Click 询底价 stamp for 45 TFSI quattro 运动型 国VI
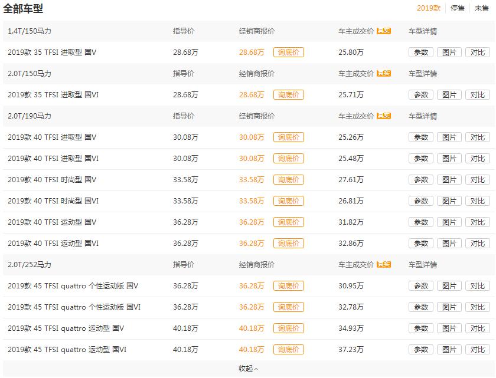The width and height of the screenshot is (496, 378). tap(289, 349)
